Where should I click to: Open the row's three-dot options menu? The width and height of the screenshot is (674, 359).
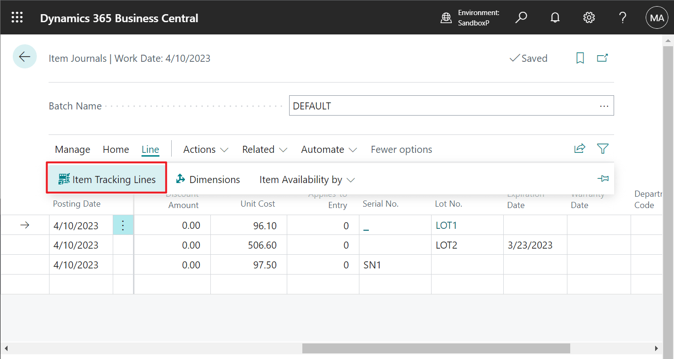tap(123, 225)
